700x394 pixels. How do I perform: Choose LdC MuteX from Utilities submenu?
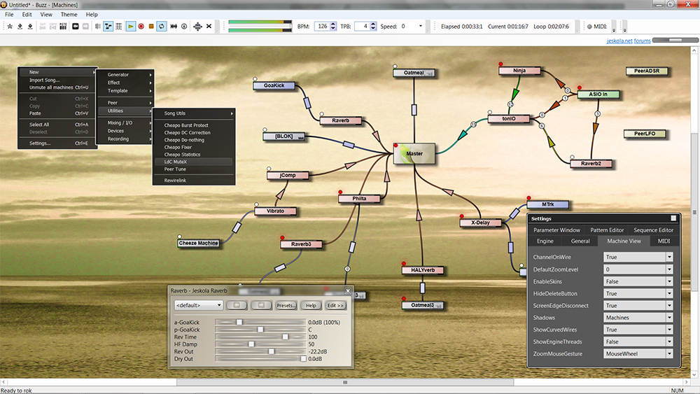click(176, 162)
